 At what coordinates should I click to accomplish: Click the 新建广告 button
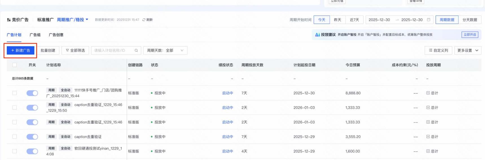21,50
